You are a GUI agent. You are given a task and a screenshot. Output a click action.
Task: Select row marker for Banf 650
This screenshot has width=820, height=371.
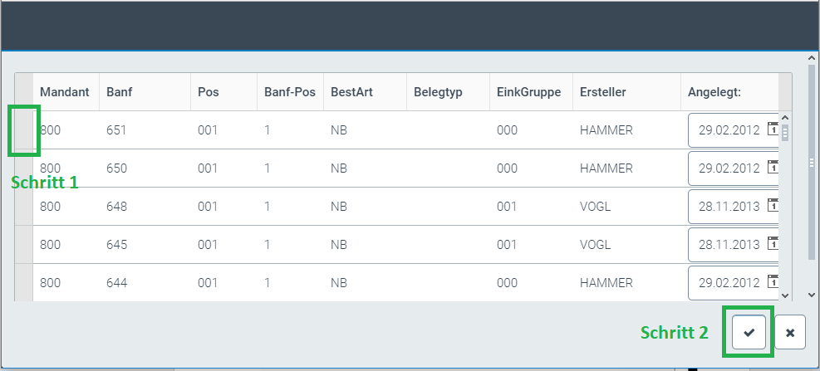pyautogui.click(x=23, y=168)
